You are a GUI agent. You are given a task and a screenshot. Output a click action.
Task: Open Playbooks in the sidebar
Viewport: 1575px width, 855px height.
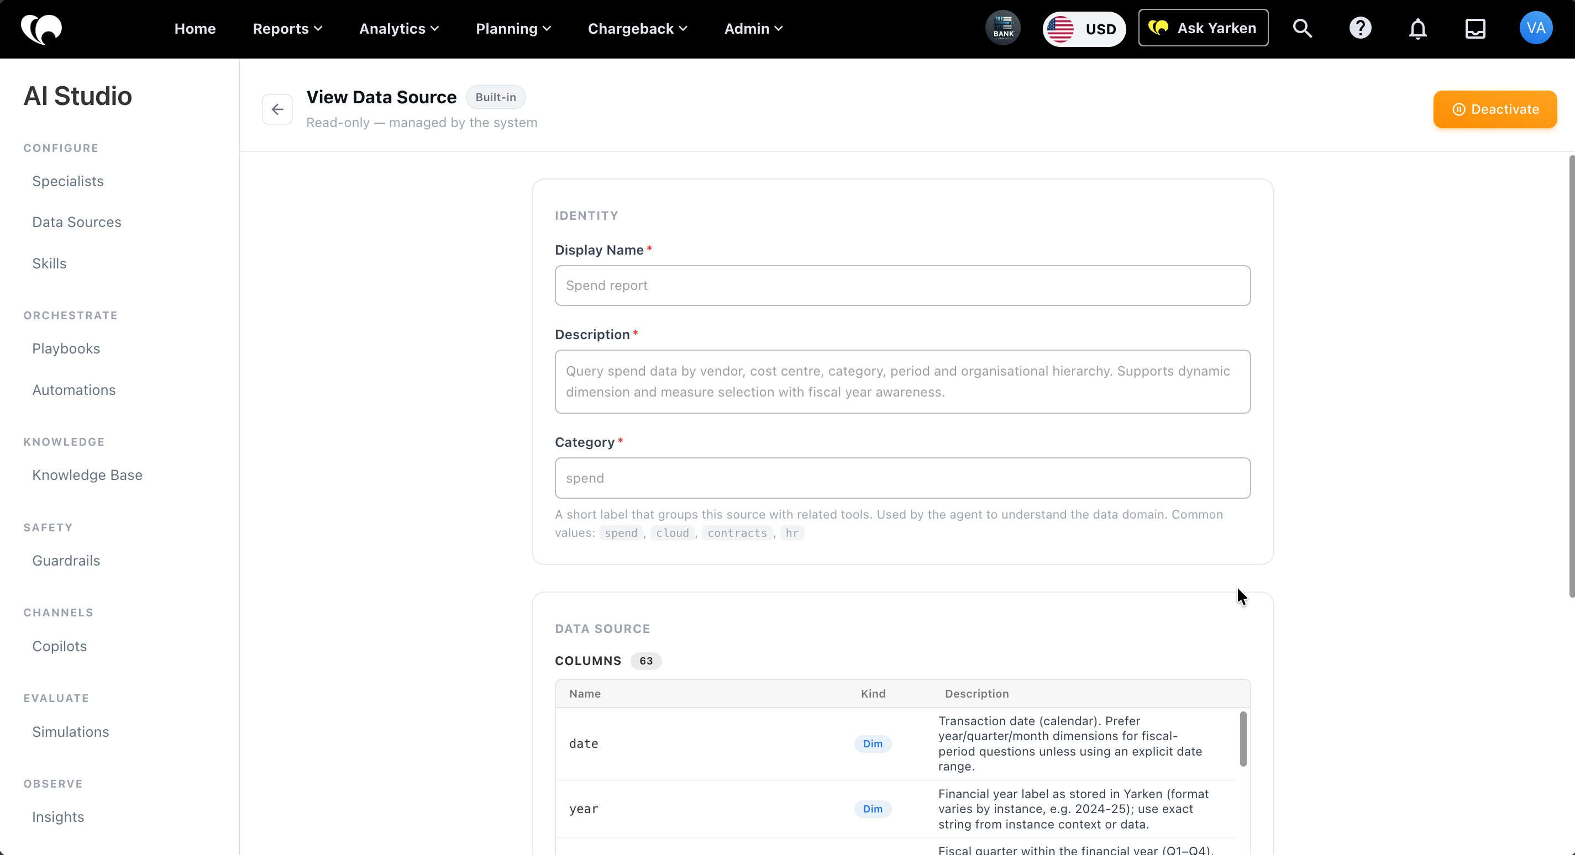(x=66, y=349)
